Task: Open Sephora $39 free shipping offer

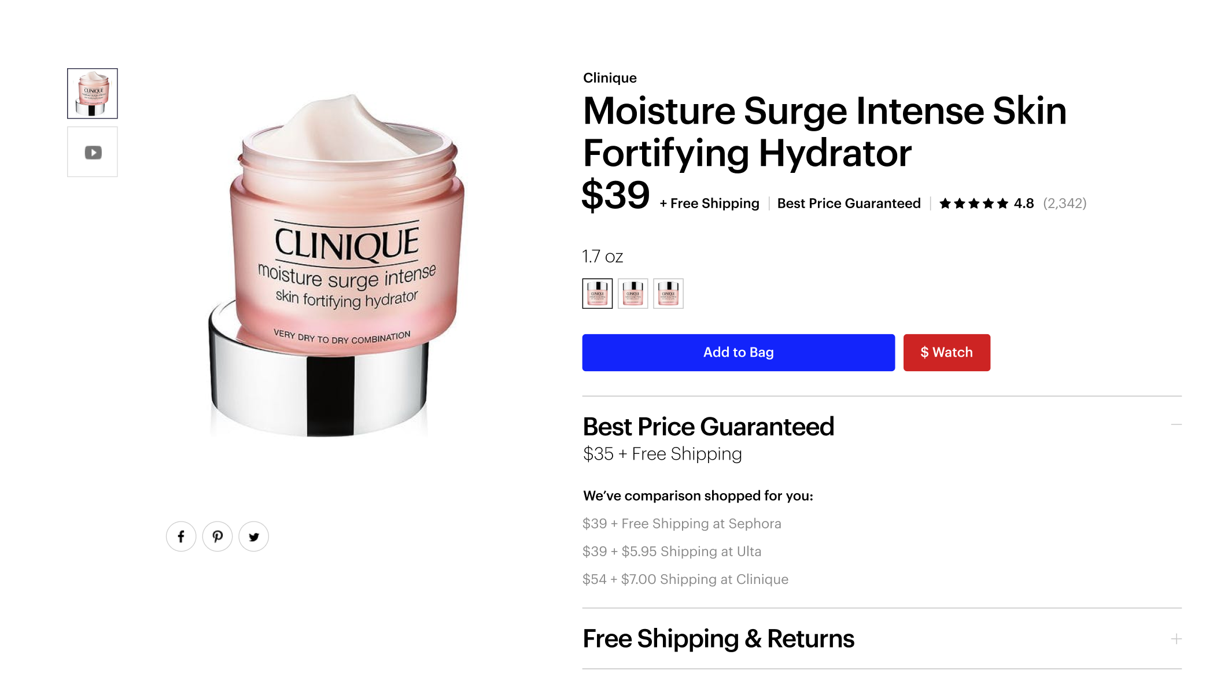Action: pos(681,524)
